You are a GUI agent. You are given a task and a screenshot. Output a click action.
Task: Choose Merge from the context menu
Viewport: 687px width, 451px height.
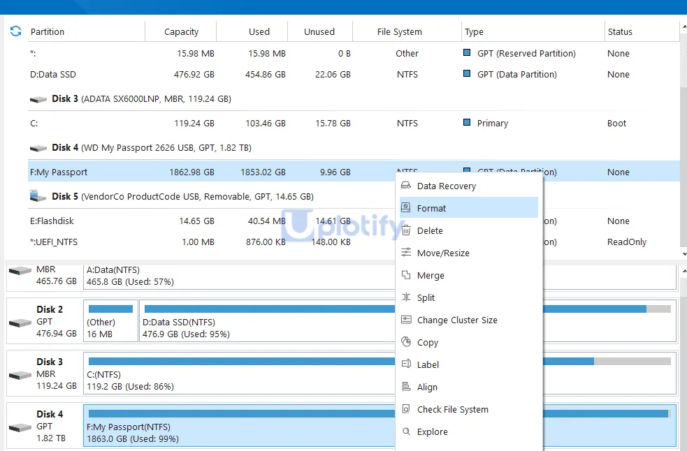pyautogui.click(x=469, y=275)
